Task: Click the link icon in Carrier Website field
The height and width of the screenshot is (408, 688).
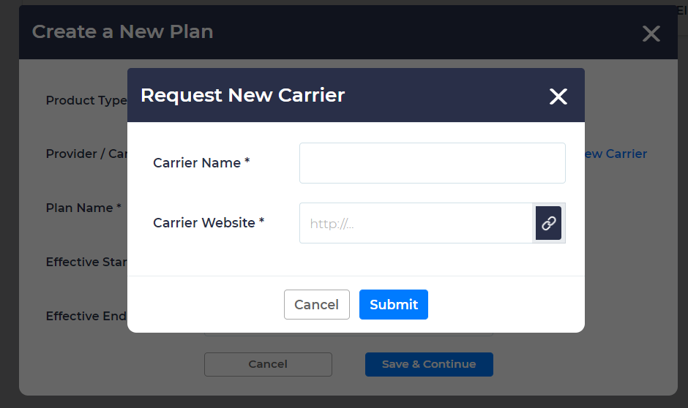Action: pos(548,223)
